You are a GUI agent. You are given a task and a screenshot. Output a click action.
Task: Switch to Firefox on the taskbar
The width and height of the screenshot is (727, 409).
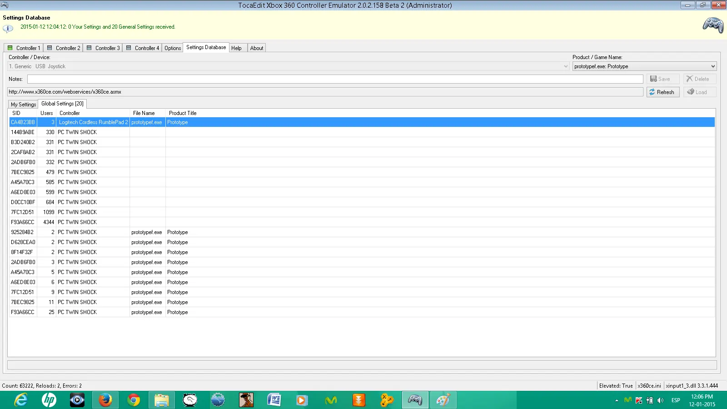pos(105,400)
